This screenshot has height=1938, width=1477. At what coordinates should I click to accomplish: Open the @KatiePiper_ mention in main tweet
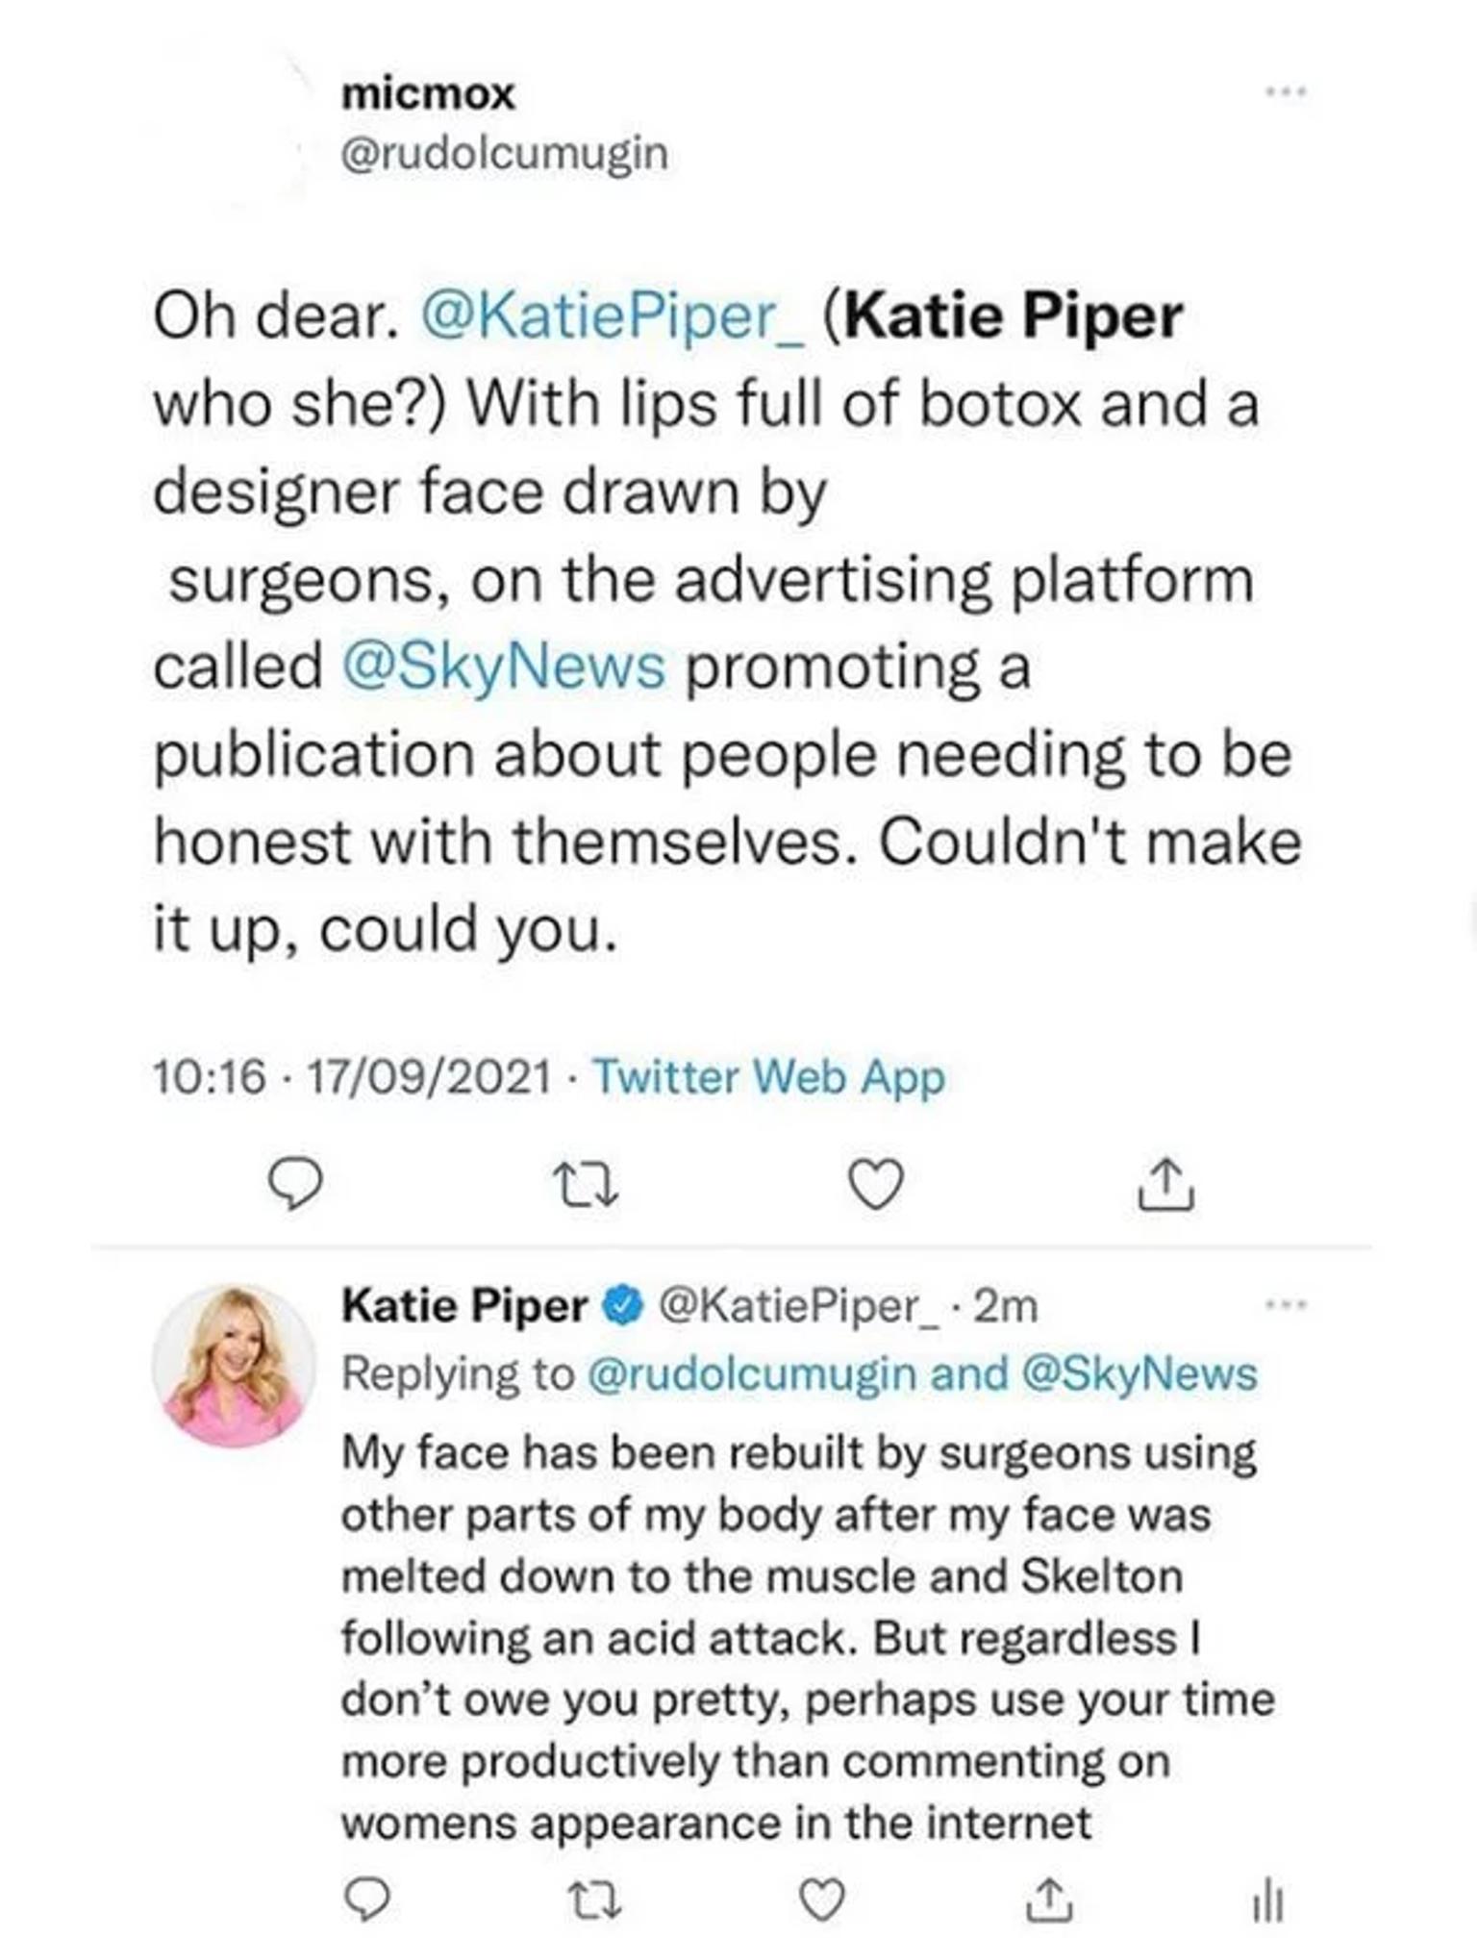click(x=612, y=315)
